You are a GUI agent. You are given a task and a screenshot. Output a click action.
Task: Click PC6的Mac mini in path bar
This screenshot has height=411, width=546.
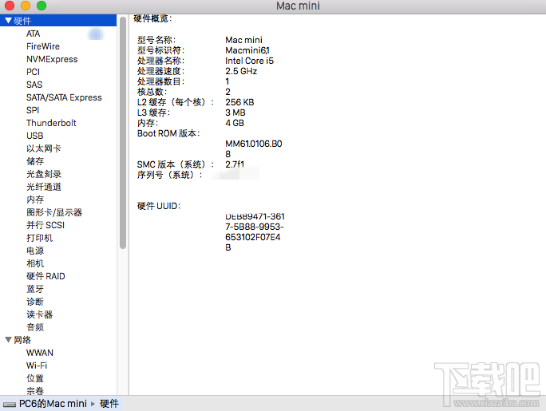[53, 404]
